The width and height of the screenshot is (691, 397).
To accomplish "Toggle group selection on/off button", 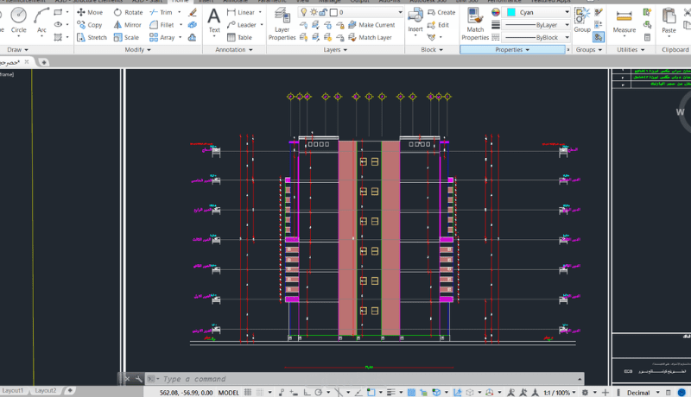I will 598,37.
